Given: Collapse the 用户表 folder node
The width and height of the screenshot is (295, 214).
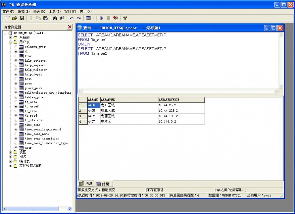Looking at the screenshot, I should click(11, 42).
